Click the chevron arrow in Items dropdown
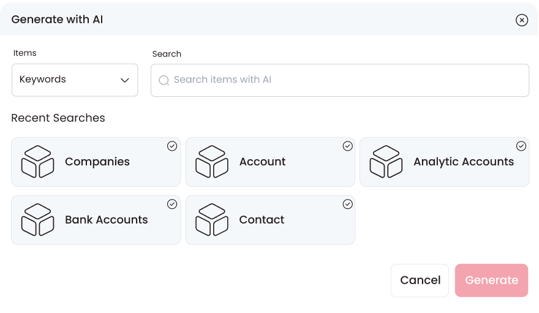The width and height of the screenshot is (539, 313). (x=125, y=80)
